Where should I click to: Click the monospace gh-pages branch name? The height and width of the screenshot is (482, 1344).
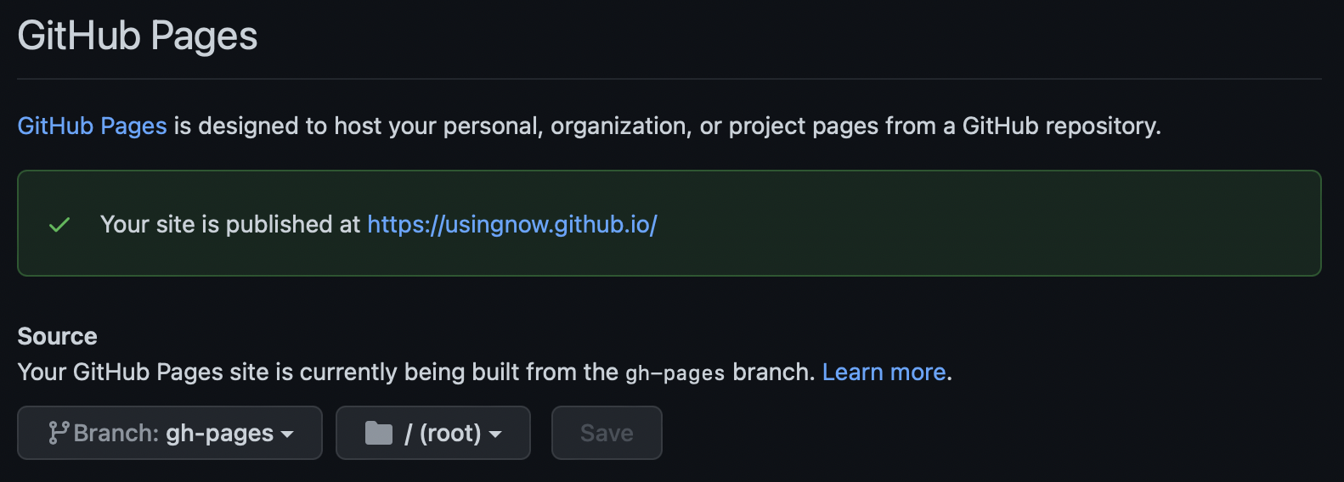(675, 373)
